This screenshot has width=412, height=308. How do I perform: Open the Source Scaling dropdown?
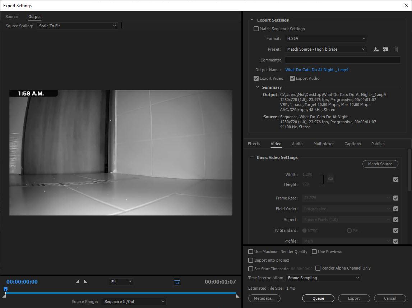[77, 26]
